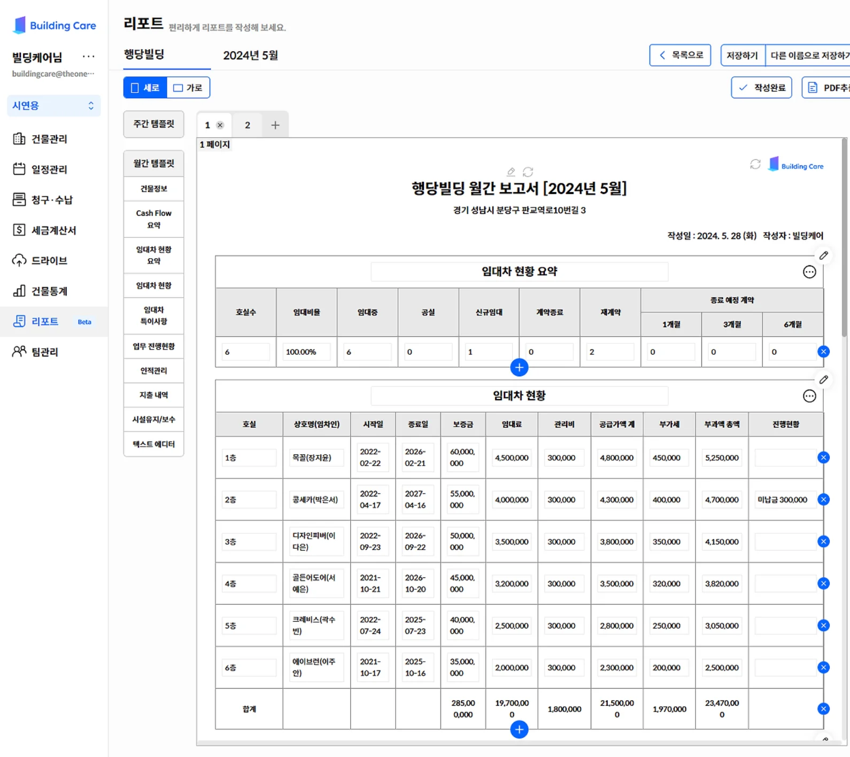Viewport: 850px width, 757px height.
Task: Switch to 가로 landscape orientation
Action: click(188, 88)
